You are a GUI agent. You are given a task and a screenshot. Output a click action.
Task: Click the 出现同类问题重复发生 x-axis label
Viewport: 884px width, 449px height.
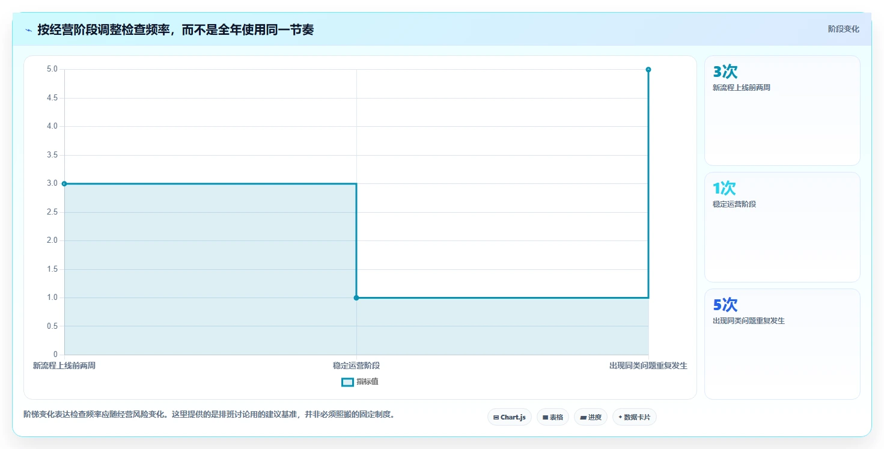(x=648, y=365)
